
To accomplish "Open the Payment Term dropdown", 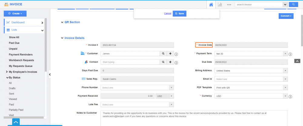I will tap(251, 53).
